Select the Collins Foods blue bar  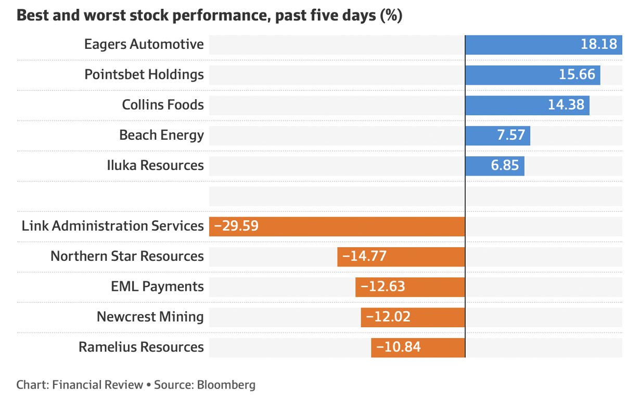coord(527,105)
